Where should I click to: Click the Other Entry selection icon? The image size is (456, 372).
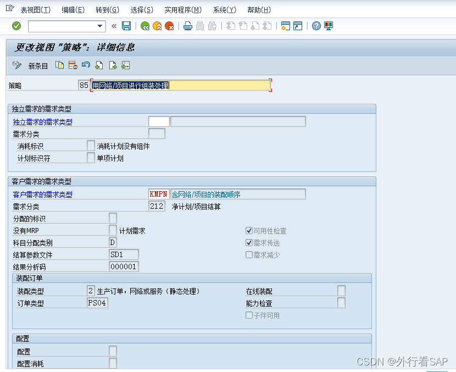(125, 65)
